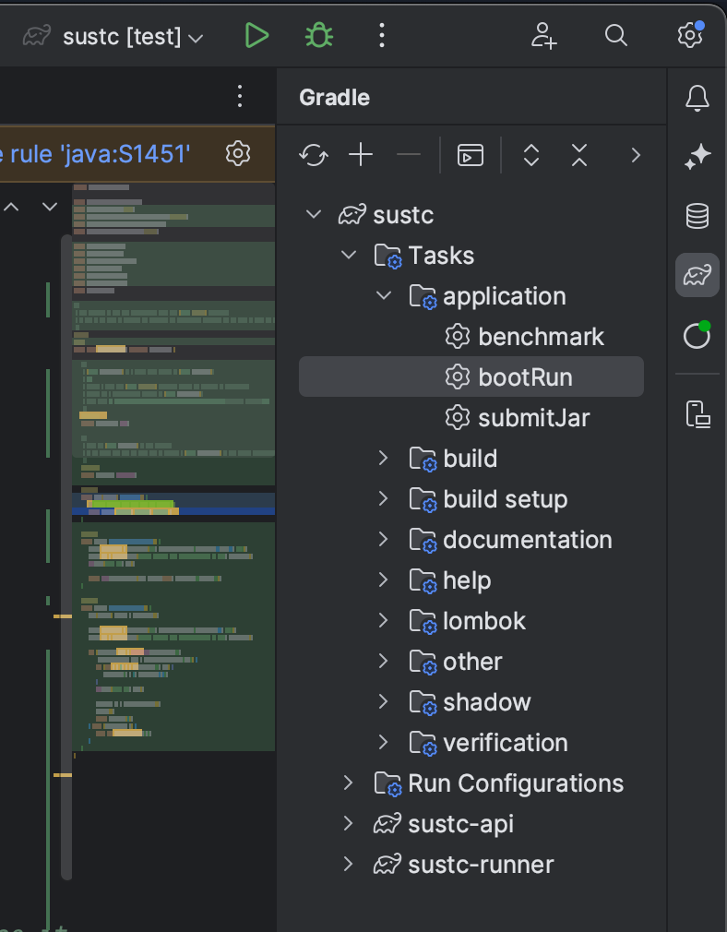
Task: Expand the verification task group
Action: pos(384,743)
